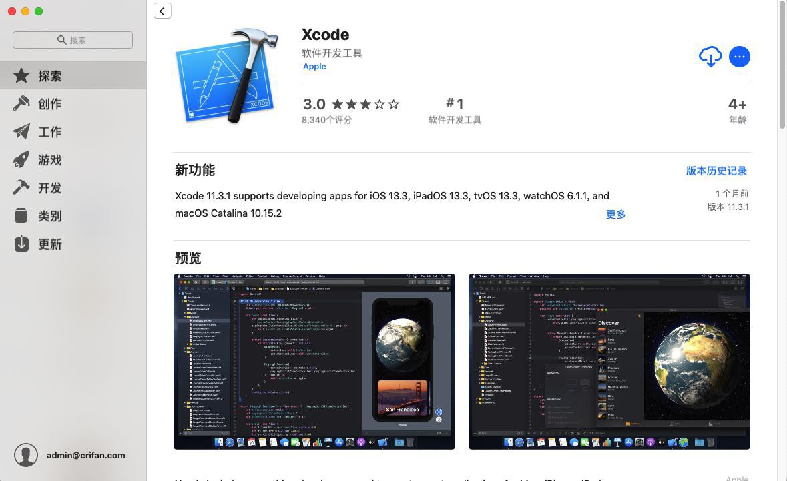The image size is (787, 481).
Task: Open 版本历史记录 version history link
Action: [716, 171]
